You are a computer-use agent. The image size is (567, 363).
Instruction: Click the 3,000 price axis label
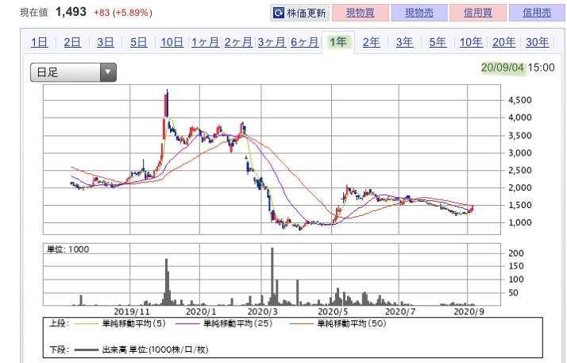(520, 153)
